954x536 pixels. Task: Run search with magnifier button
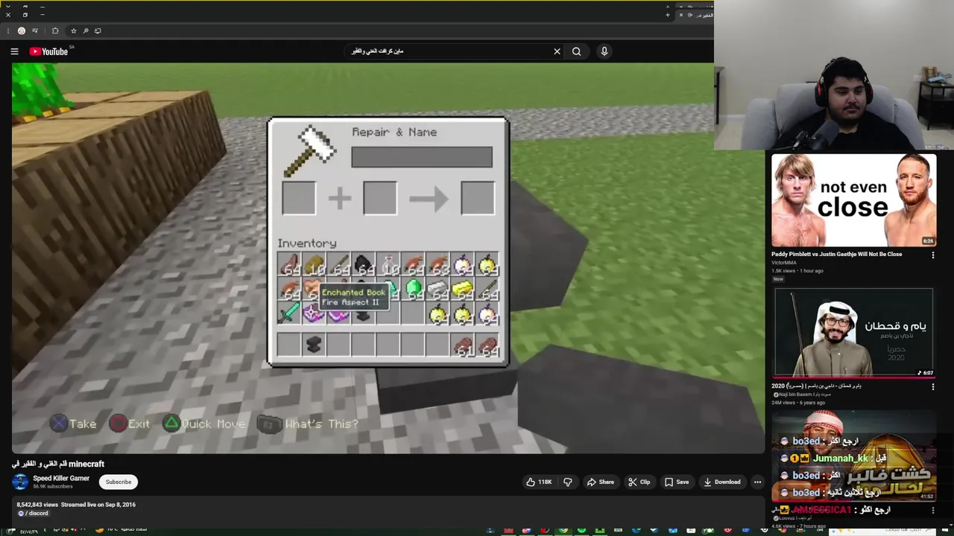(x=576, y=51)
